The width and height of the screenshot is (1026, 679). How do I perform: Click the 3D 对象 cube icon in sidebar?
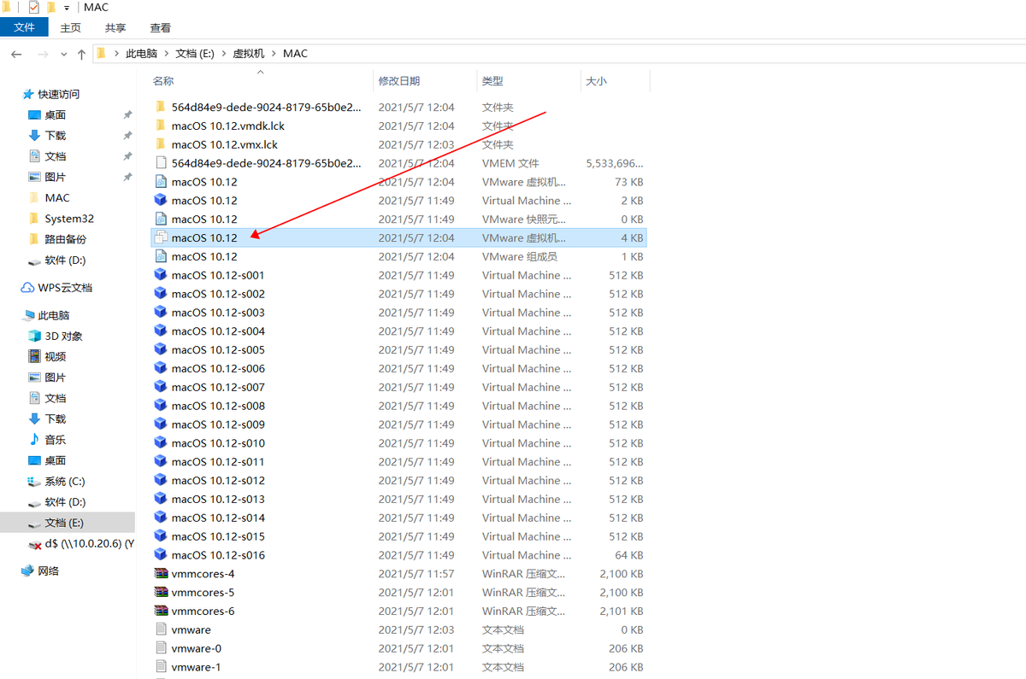(x=34, y=336)
